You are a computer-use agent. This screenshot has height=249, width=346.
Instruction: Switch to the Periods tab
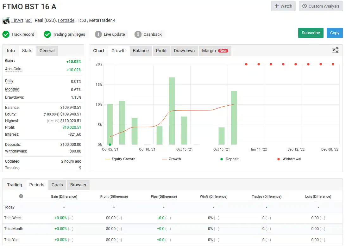coord(37,185)
